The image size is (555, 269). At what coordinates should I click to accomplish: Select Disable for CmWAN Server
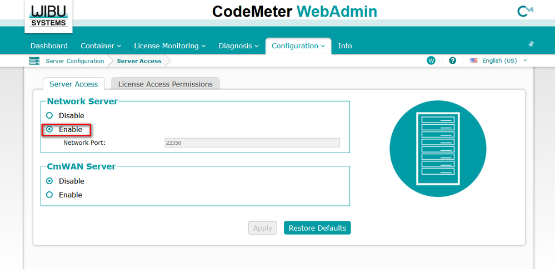click(x=49, y=181)
